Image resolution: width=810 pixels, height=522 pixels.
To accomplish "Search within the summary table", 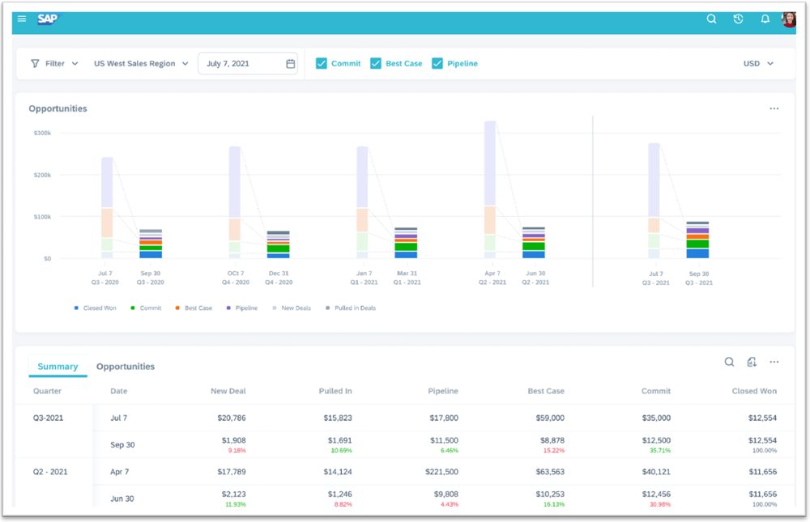I will coord(729,363).
